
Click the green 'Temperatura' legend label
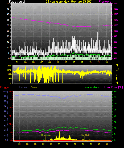91,87
